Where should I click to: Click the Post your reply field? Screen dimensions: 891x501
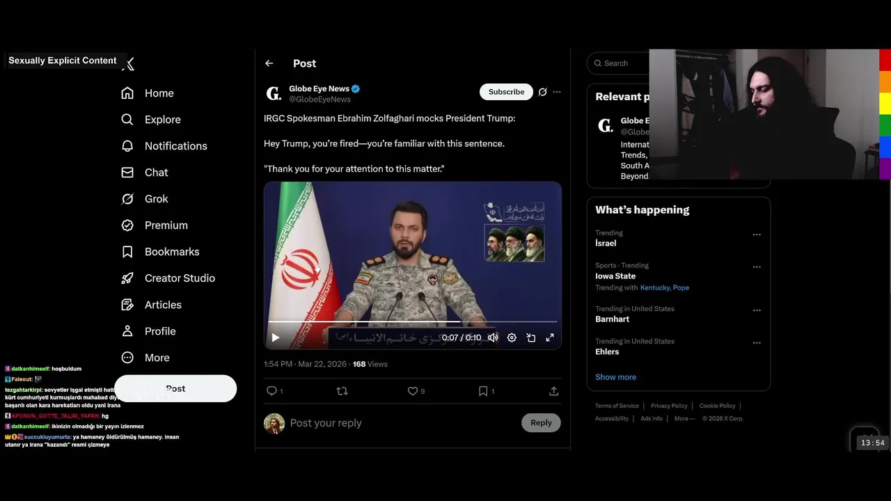coord(402,423)
